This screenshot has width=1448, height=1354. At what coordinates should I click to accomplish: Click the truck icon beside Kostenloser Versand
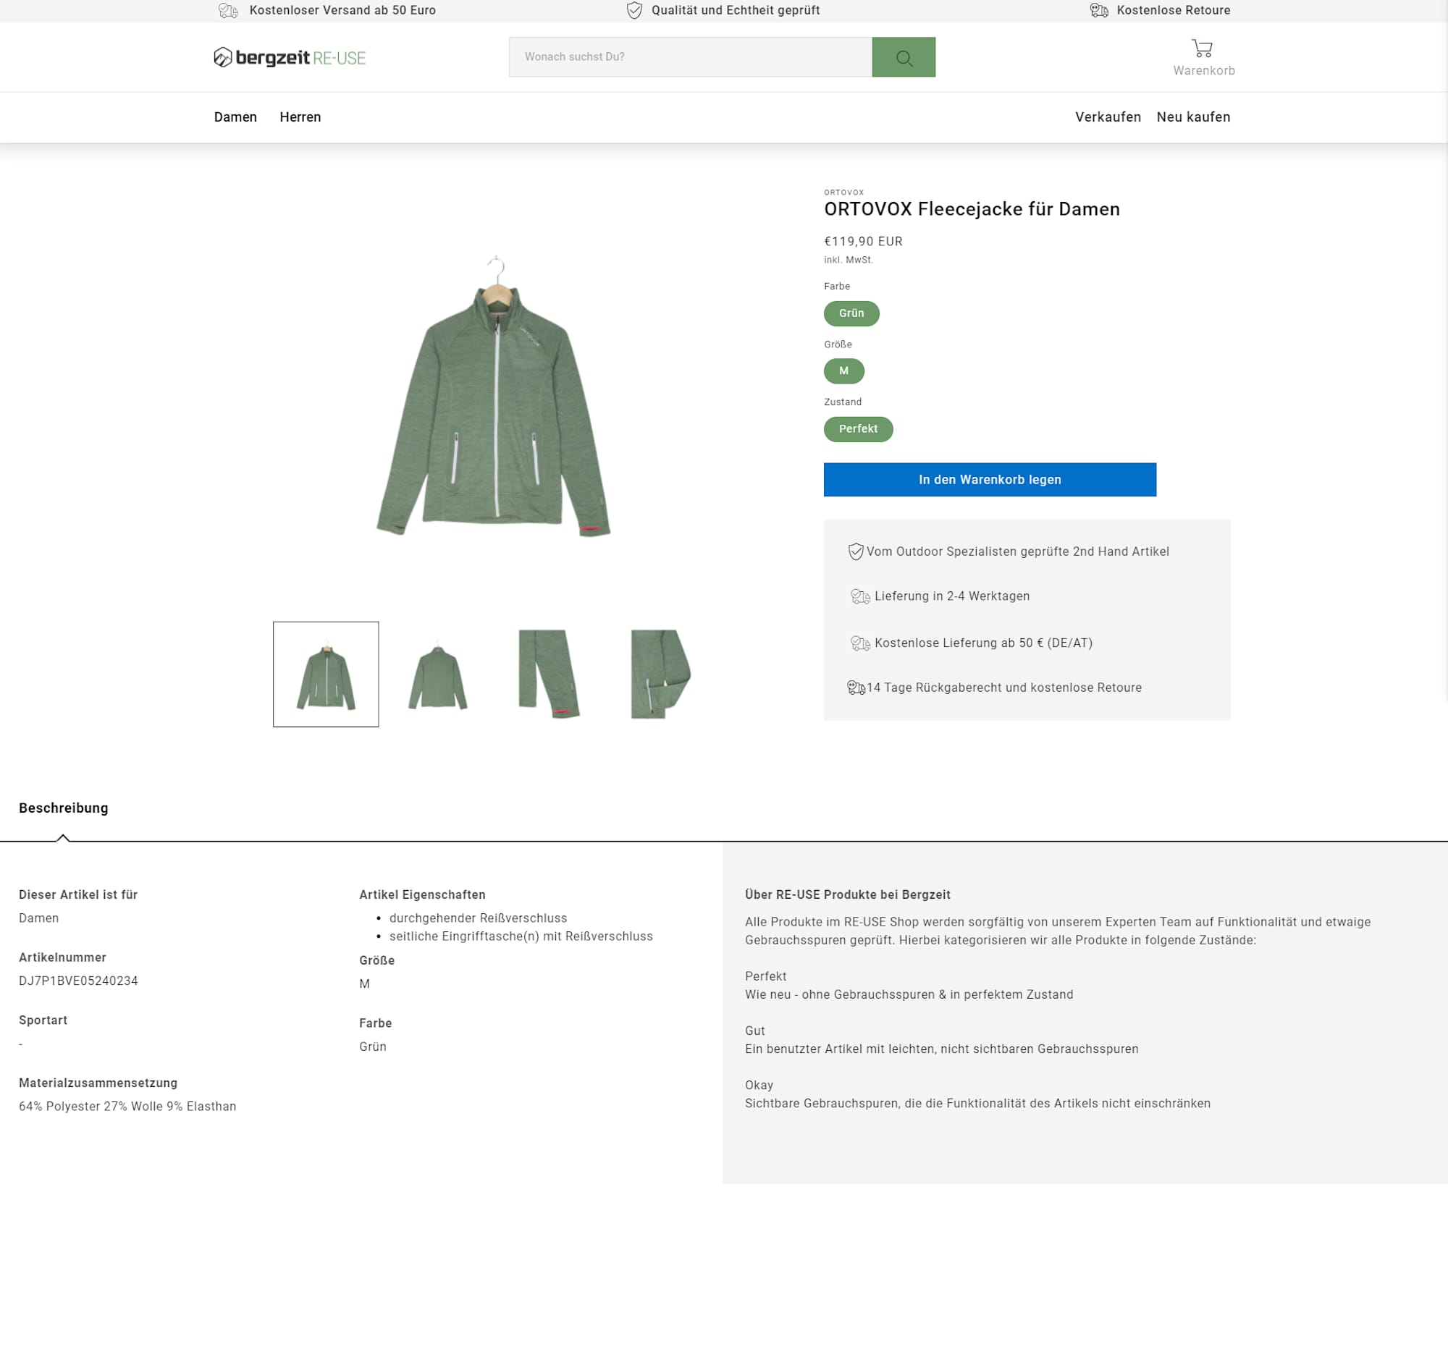click(x=228, y=10)
